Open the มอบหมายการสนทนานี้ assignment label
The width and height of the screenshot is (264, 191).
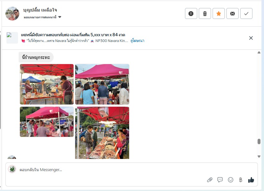[40, 17]
